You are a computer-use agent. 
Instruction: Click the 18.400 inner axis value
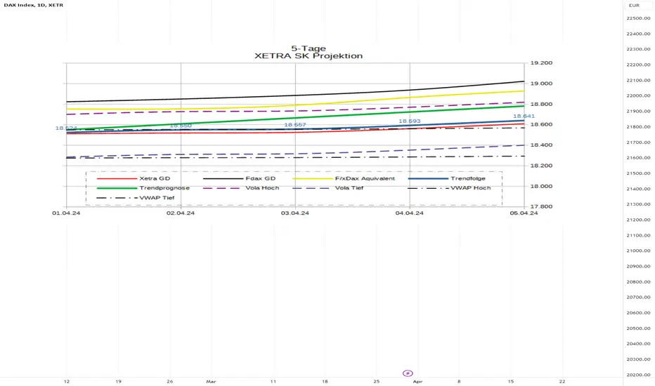pos(541,145)
